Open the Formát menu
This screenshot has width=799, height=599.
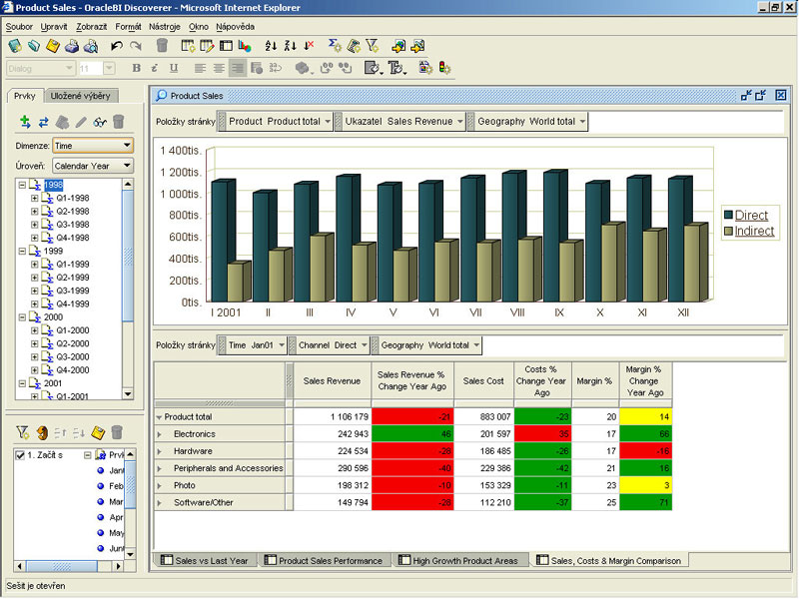tap(128, 27)
